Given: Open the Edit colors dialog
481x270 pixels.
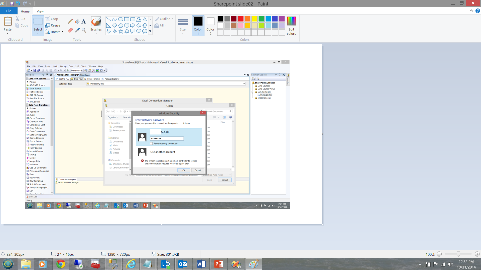Looking at the screenshot, I should click(x=291, y=25).
